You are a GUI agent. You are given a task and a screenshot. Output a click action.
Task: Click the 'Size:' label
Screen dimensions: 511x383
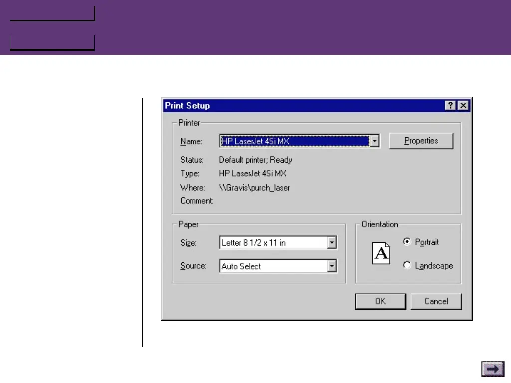pyautogui.click(x=188, y=243)
